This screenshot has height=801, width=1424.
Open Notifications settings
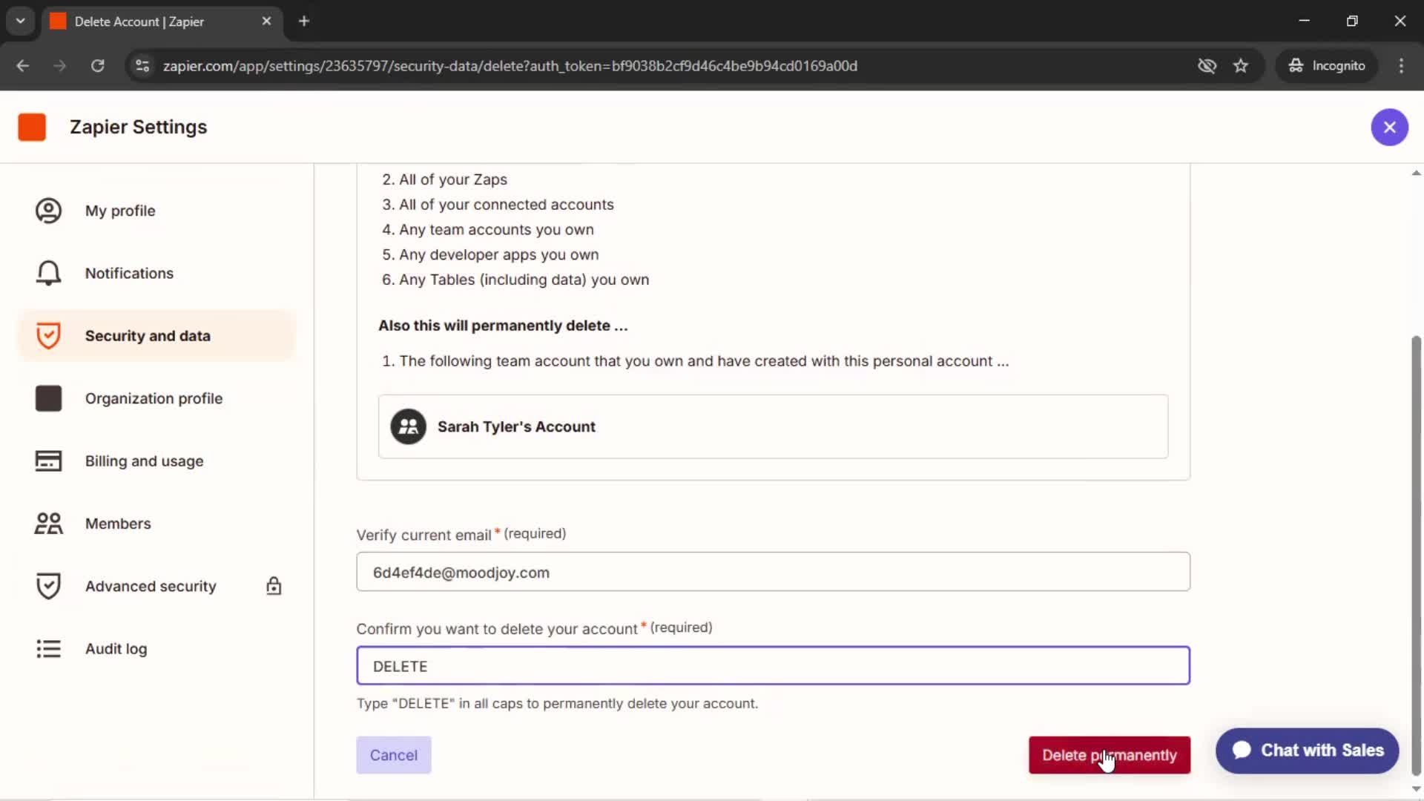tap(156, 273)
